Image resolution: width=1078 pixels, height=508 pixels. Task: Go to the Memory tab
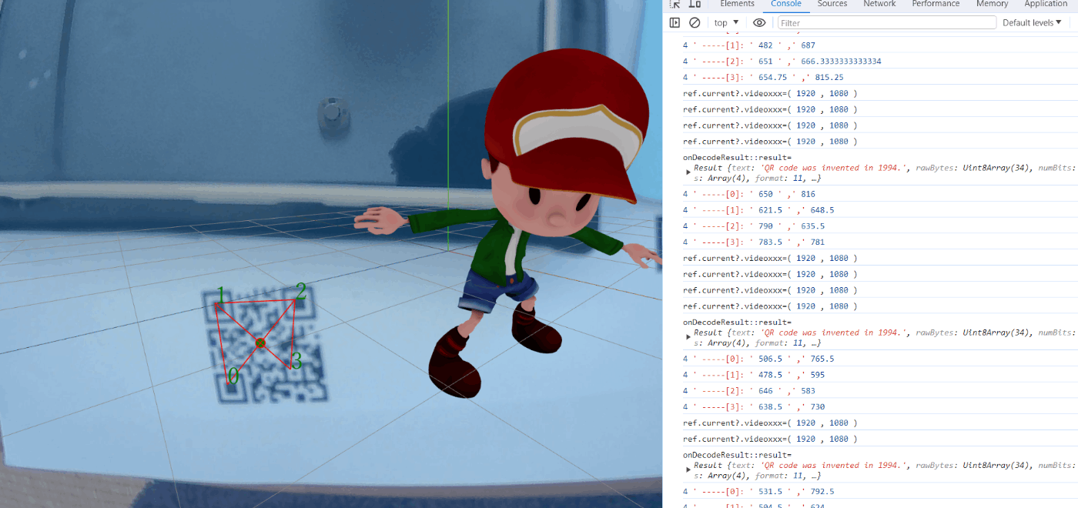(992, 4)
